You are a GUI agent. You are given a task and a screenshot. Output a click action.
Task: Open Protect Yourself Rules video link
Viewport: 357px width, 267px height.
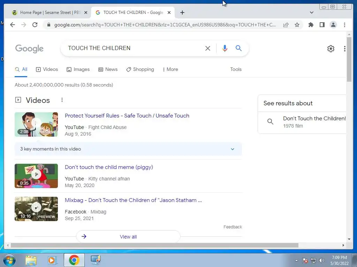[127, 115]
